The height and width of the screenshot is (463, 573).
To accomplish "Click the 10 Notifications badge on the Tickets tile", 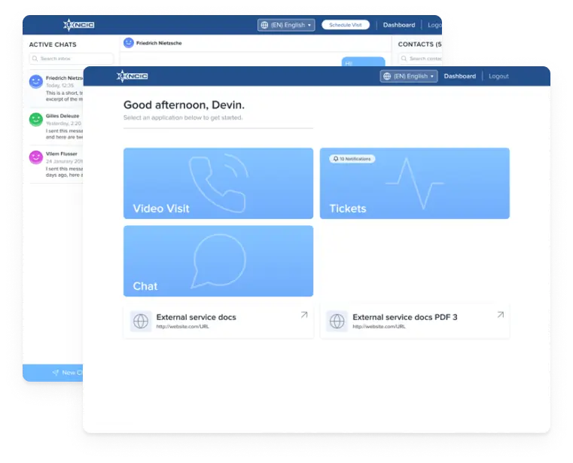I will 352,159.
